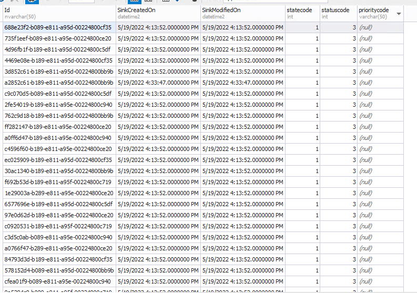
Task: Select the (null) prioritycode cell in row ec025909
Action: point(380,160)
